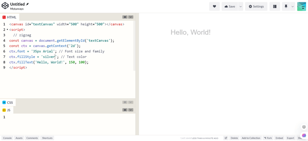The image size is (308, 141).
Task: Click the author name Motunrayo
Action: pyautogui.click(x=17, y=9)
